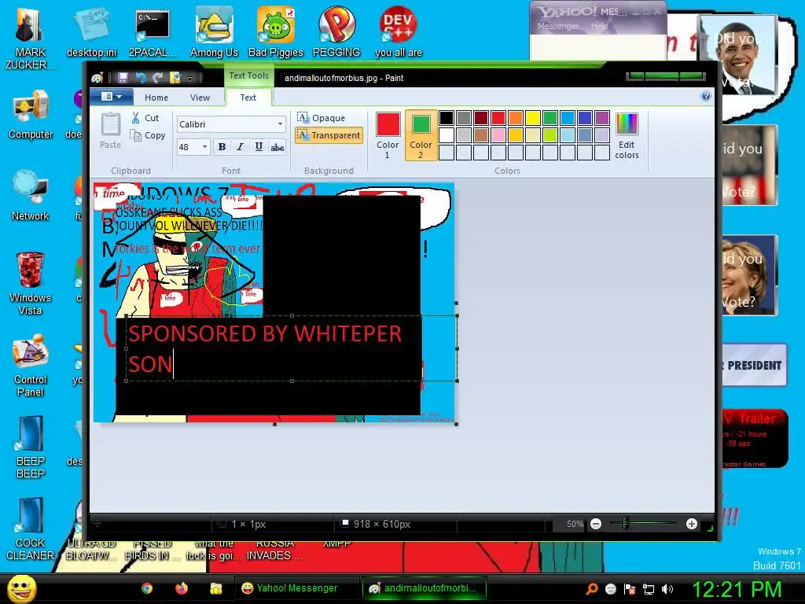This screenshot has width=805, height=604.
Task: Launch Firefox from the taskbar
Action: point(182,588)
